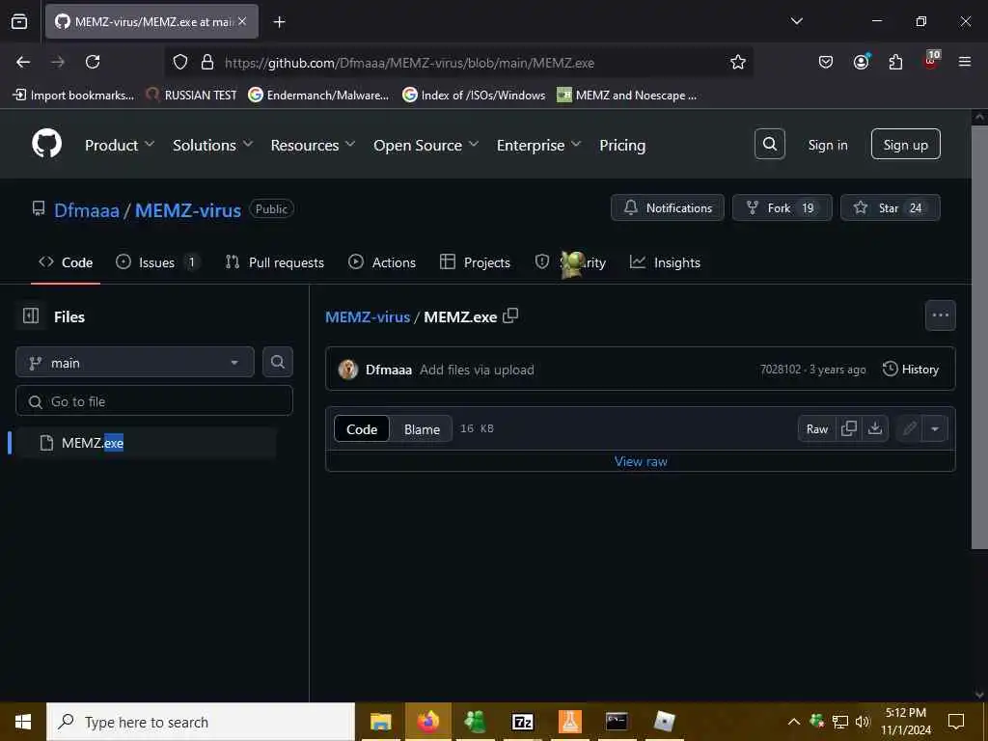The width and height of the screenshot is (988, 741).
Task: Copy the MEMZ.exe file path
Action: (510, 316)
